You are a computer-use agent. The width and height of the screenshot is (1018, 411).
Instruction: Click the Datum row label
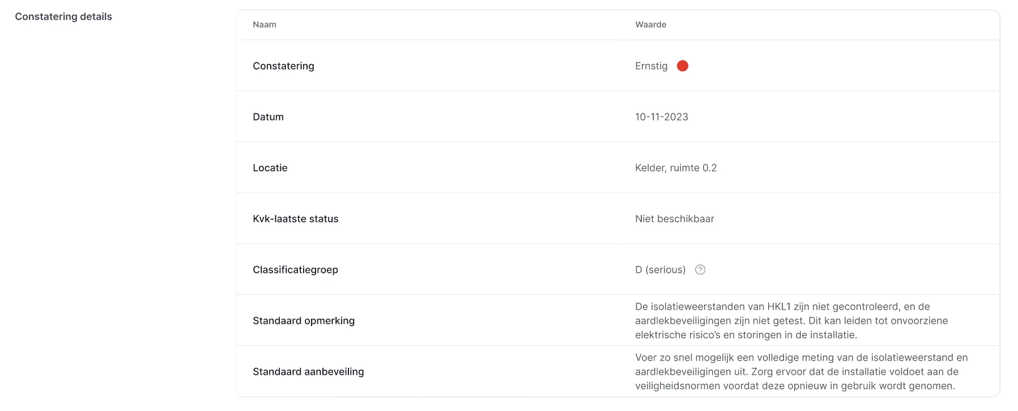(268, 117)
